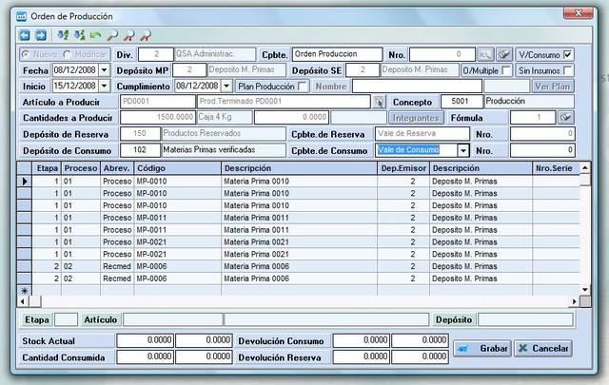Click the grid's scroll-left arrow
609x385 pixels.
click(x=23, y=301)
